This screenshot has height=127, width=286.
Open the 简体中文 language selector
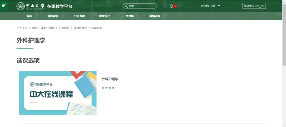click(x=254, y=6)
